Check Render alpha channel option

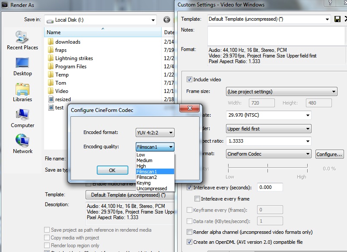[189, 232]
